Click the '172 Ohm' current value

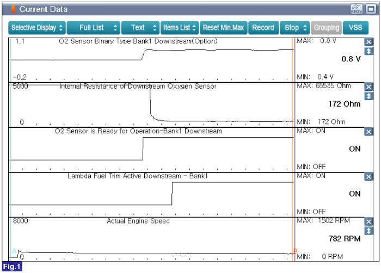tap(345, 104)
